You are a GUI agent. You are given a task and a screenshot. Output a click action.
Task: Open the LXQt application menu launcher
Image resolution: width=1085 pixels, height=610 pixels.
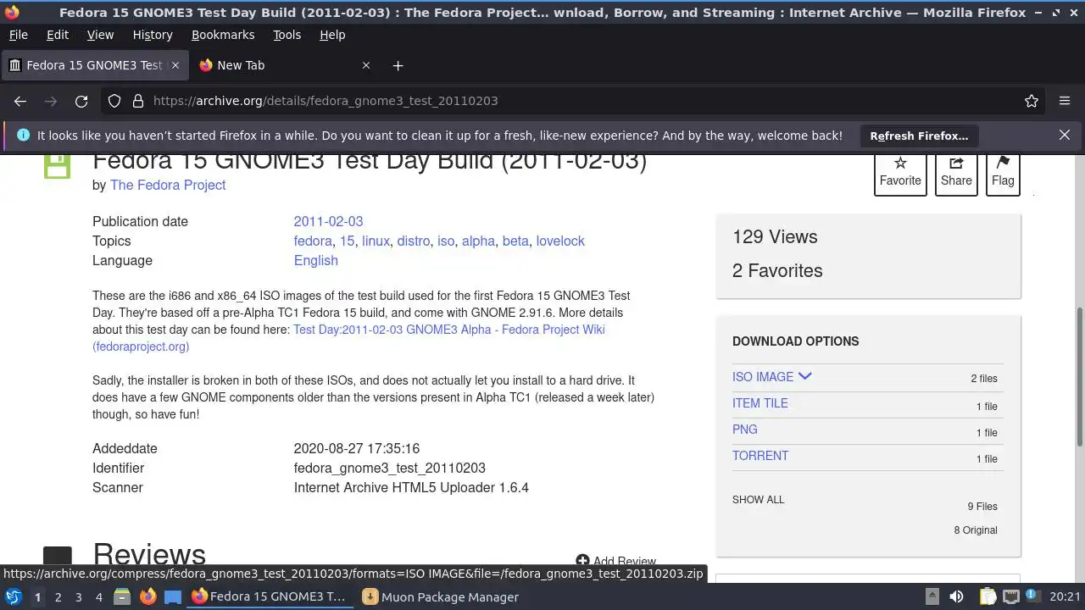(14, 597)
